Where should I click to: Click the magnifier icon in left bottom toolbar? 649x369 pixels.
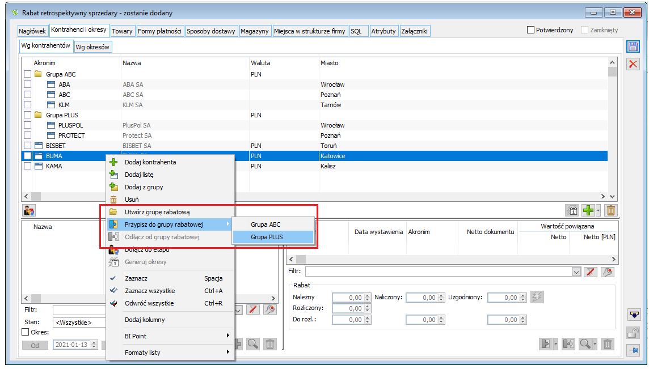tap(253, 343)
